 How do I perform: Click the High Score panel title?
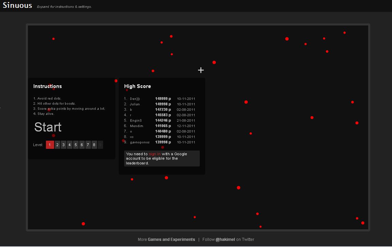point(137,86)
